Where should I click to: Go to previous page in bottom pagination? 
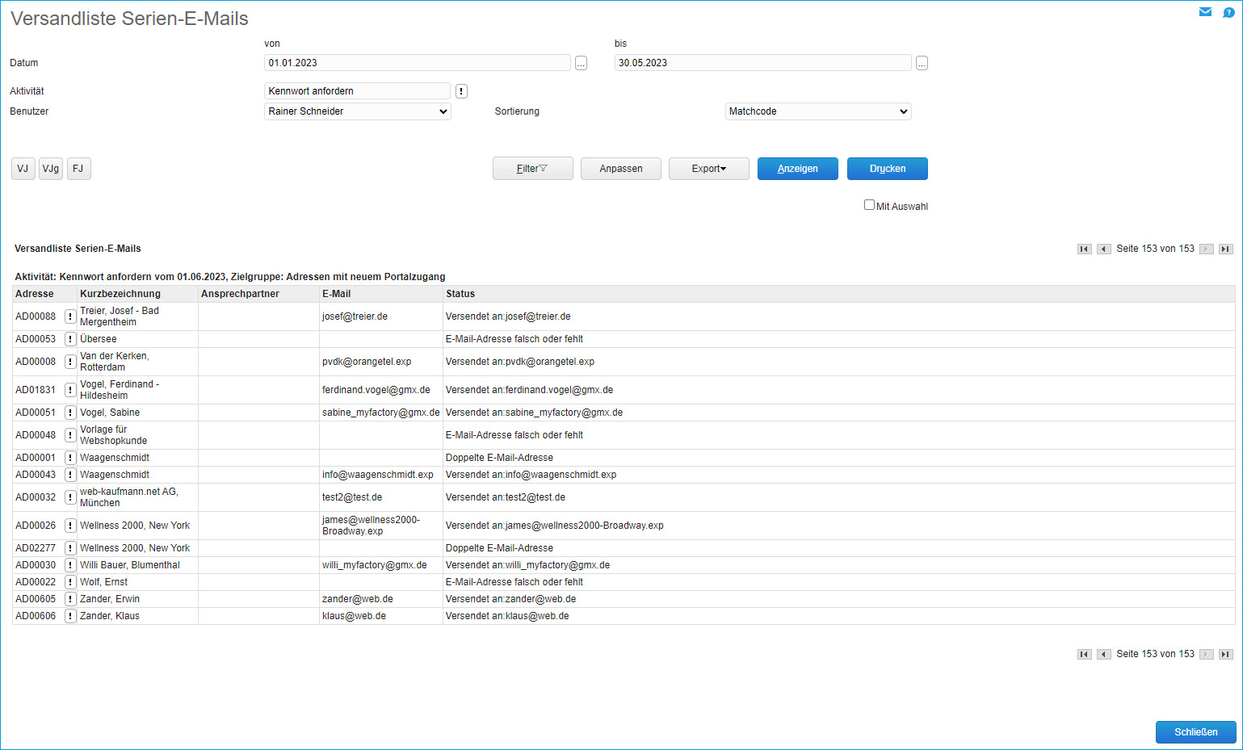tap(1103, 654)
